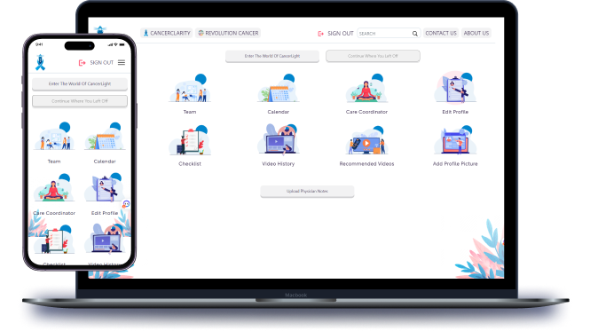This screenshot has height=331, width=590.
Task: Tap the Calendar icon on the phone
Action: (105, 137)
